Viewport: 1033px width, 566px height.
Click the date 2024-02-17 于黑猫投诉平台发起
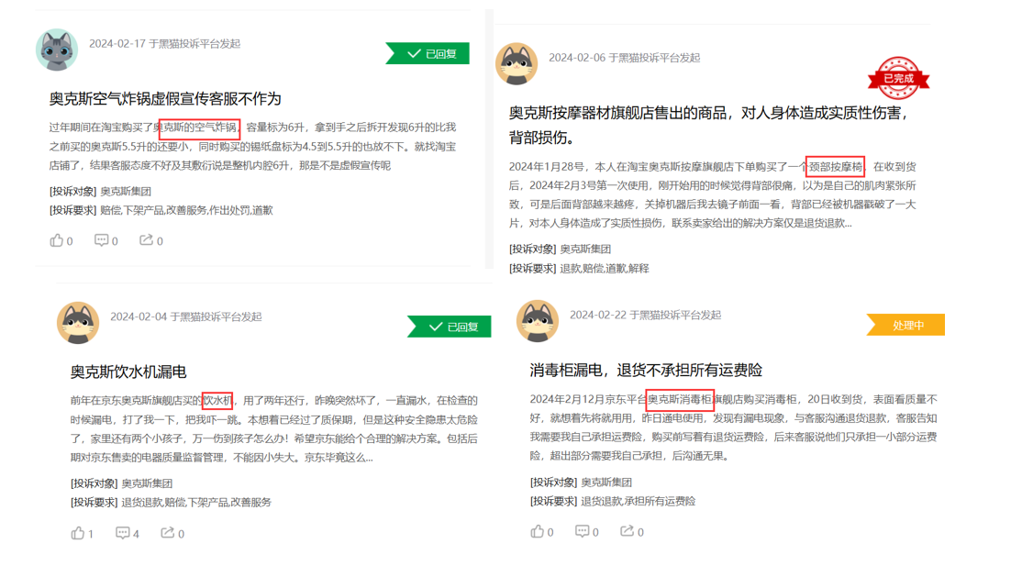tap(165, 43)
